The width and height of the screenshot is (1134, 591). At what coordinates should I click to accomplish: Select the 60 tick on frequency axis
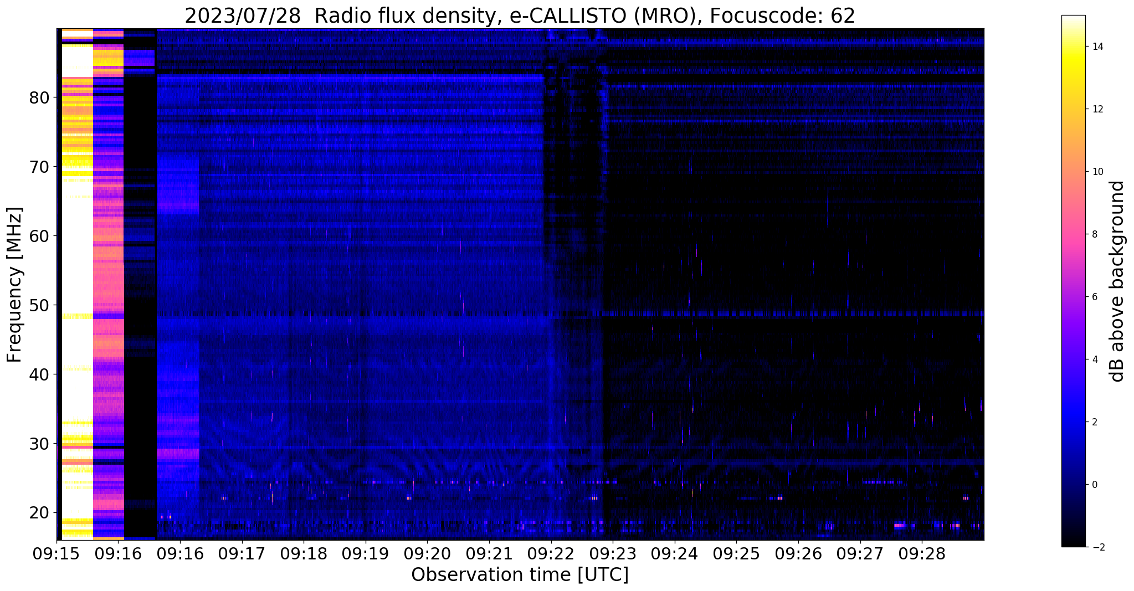39,236
